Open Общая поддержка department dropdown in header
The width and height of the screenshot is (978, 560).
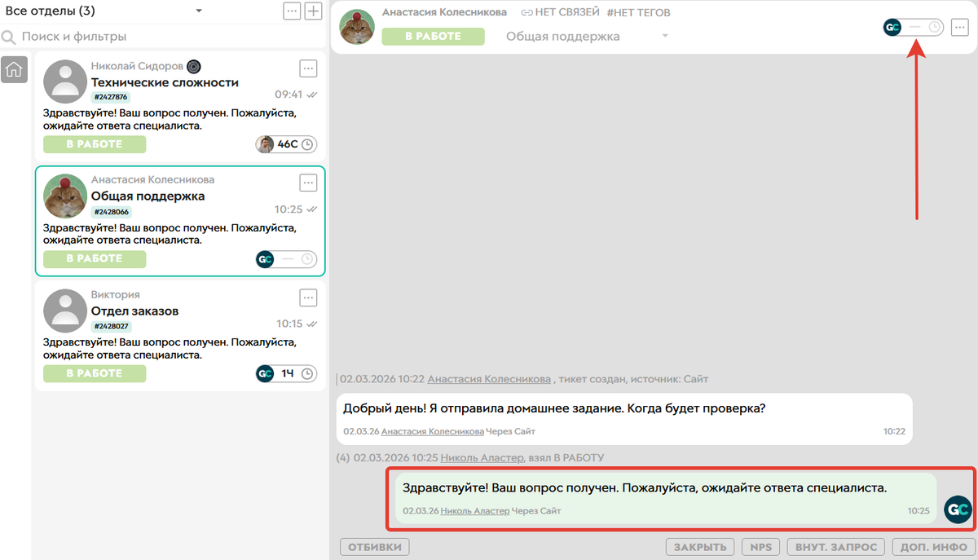[x=588, y=36]
